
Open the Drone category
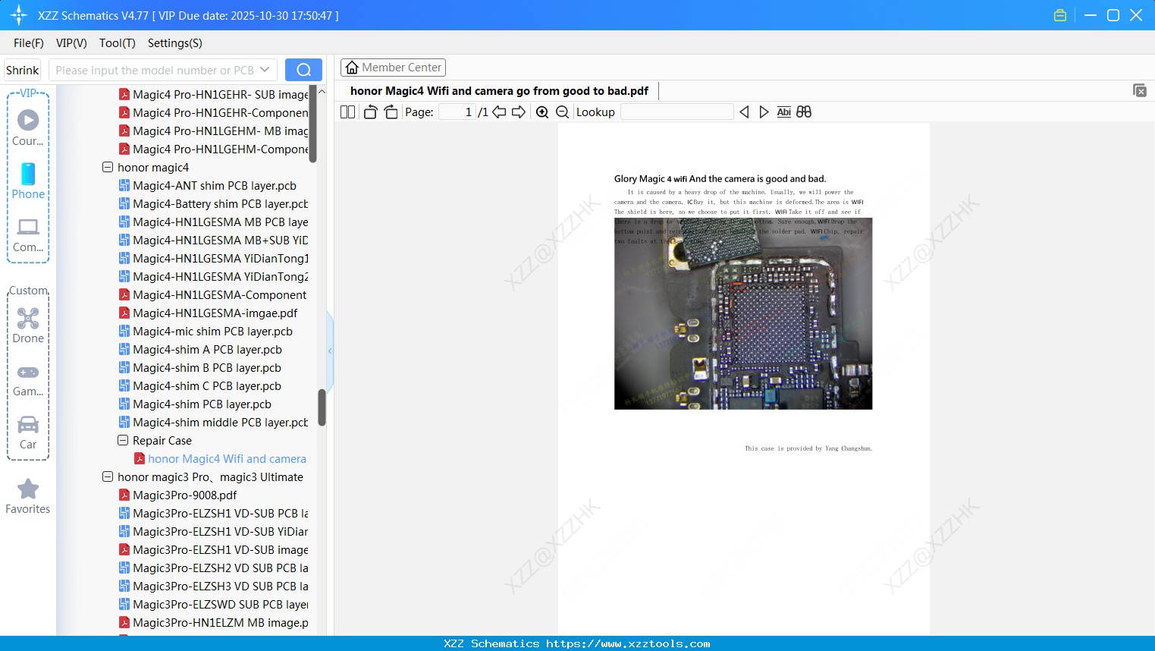point(28,325)
